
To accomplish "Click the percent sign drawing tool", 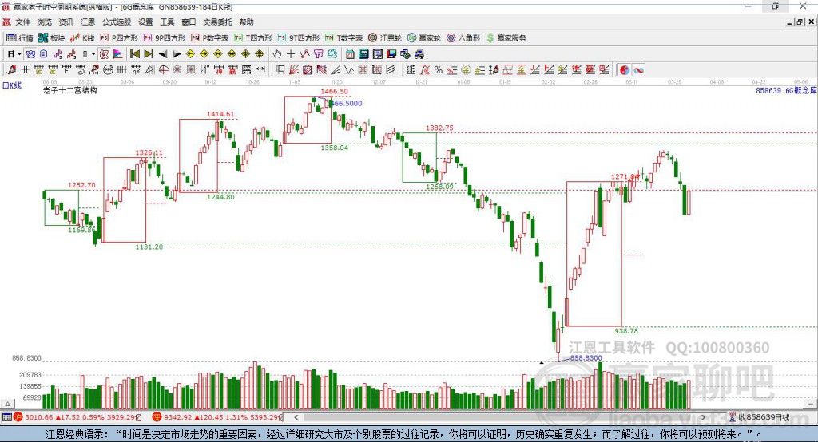I will click(439, 69).
